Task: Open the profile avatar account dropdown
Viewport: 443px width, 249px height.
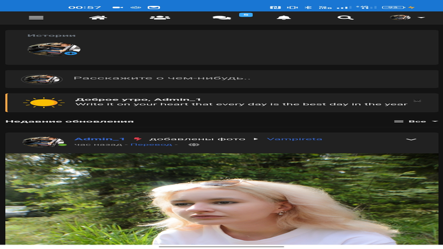Action: coord(407,18)
